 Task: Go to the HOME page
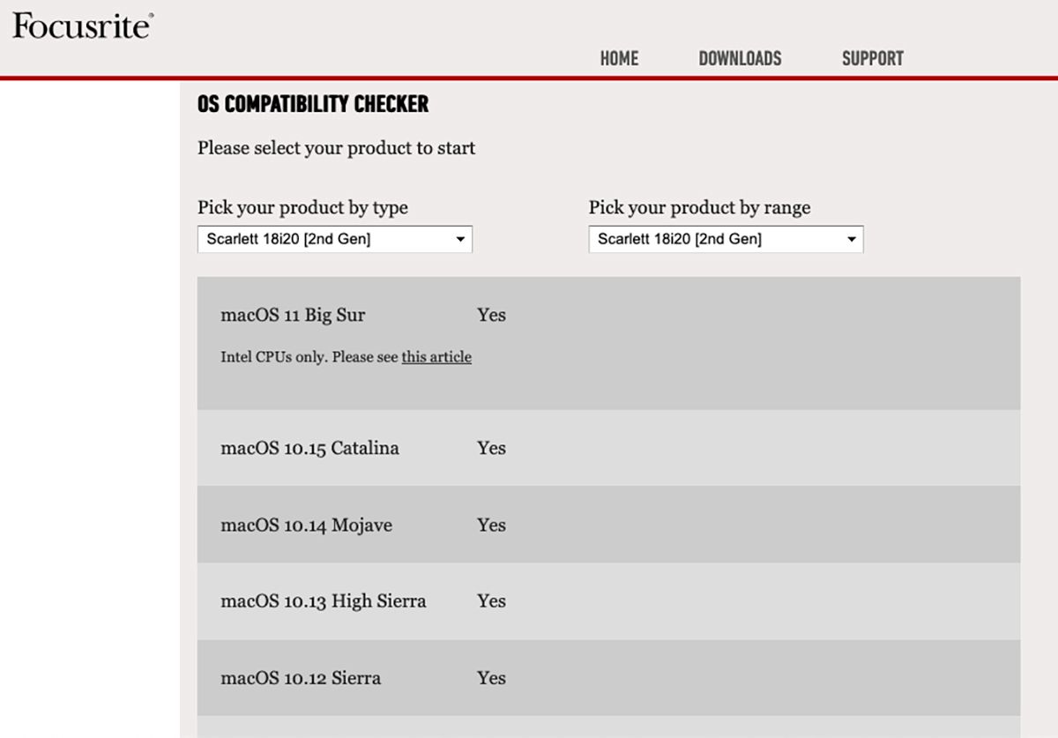click(619, 58)
